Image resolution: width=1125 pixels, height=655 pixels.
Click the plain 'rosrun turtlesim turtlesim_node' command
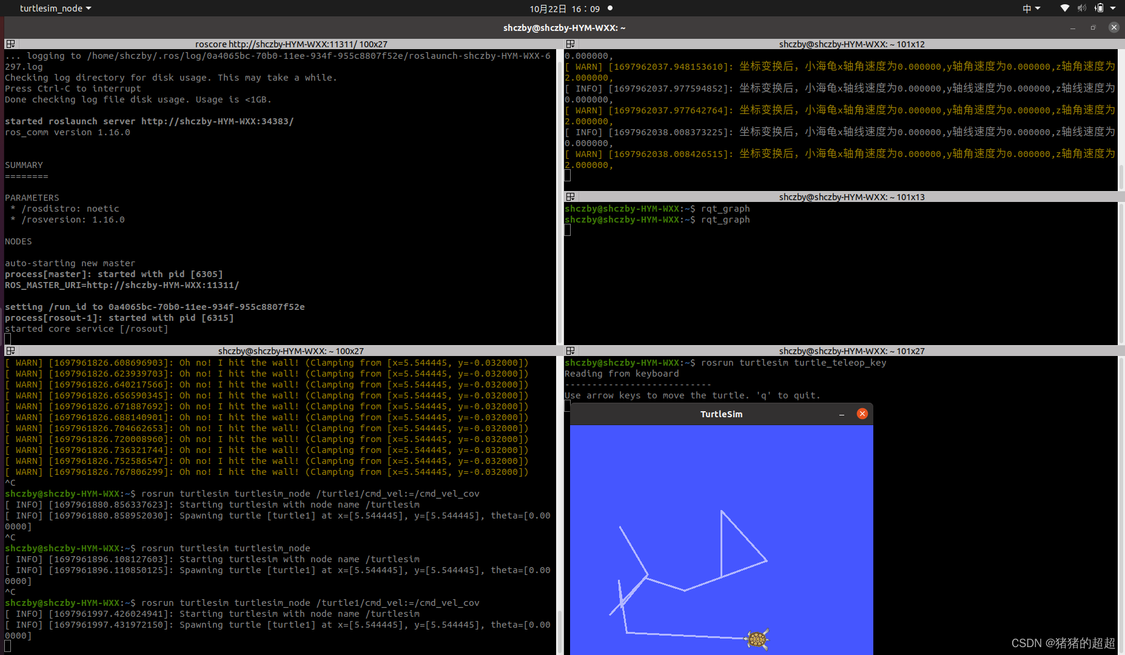(226, 548)
